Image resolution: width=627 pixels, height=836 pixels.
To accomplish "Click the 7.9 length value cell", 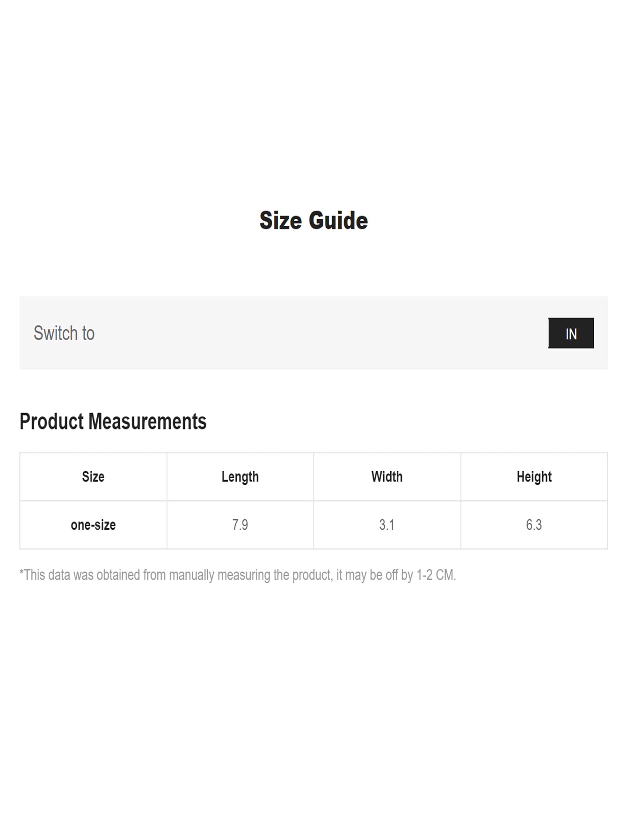I will click(240, 525).
